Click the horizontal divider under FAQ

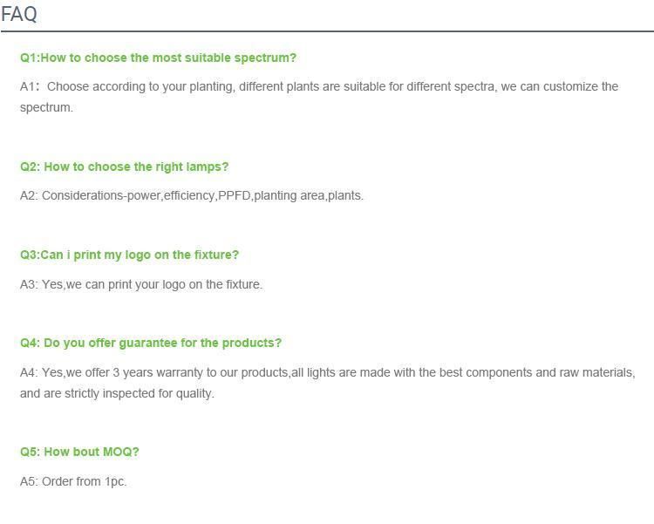327,31
